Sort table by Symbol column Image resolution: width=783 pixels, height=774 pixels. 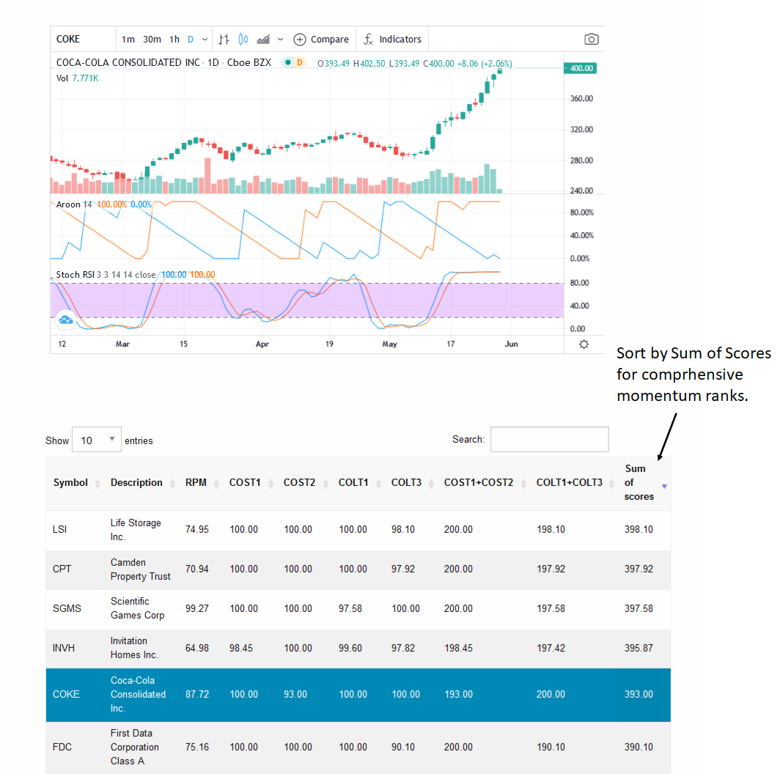(x=76, y=483)
